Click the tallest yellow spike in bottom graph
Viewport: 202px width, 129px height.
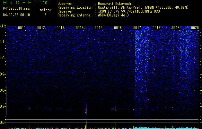click(x=86, y=124)
